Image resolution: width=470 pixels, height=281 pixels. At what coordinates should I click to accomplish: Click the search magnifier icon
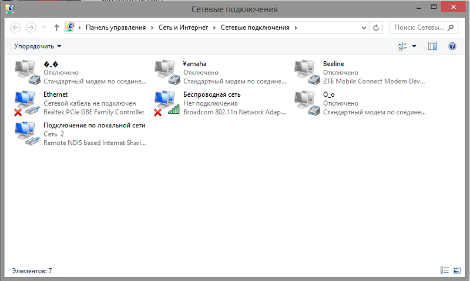point(451,28)
